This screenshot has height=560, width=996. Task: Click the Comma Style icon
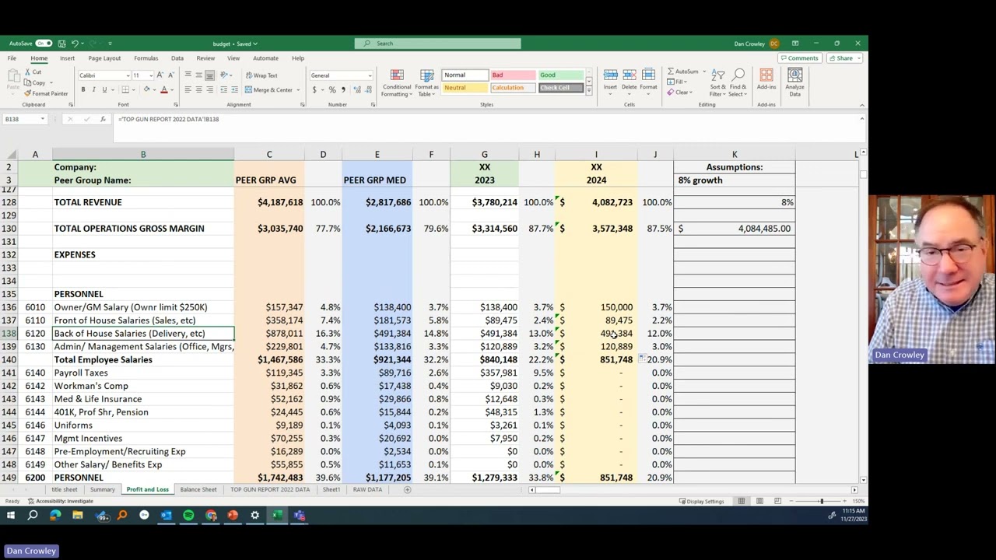pyautogui.click(x=343, y=90)
